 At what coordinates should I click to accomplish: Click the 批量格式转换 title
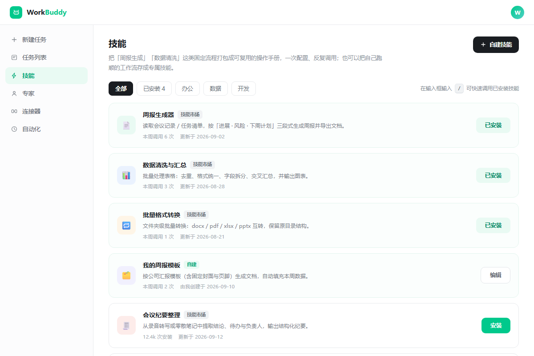(x=162, y=215)
